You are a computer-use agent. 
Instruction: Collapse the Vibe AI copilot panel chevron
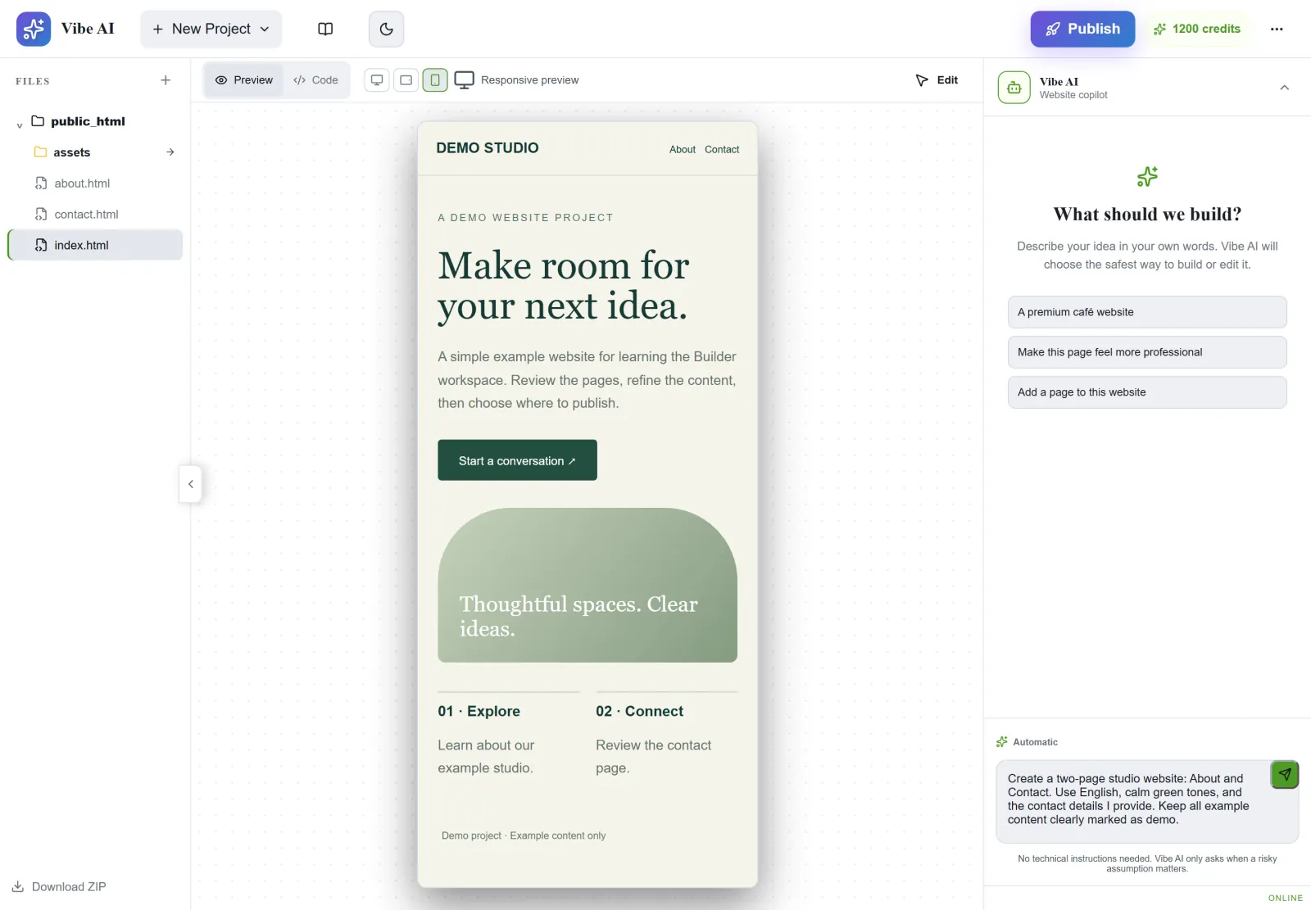pos(1284,88)
